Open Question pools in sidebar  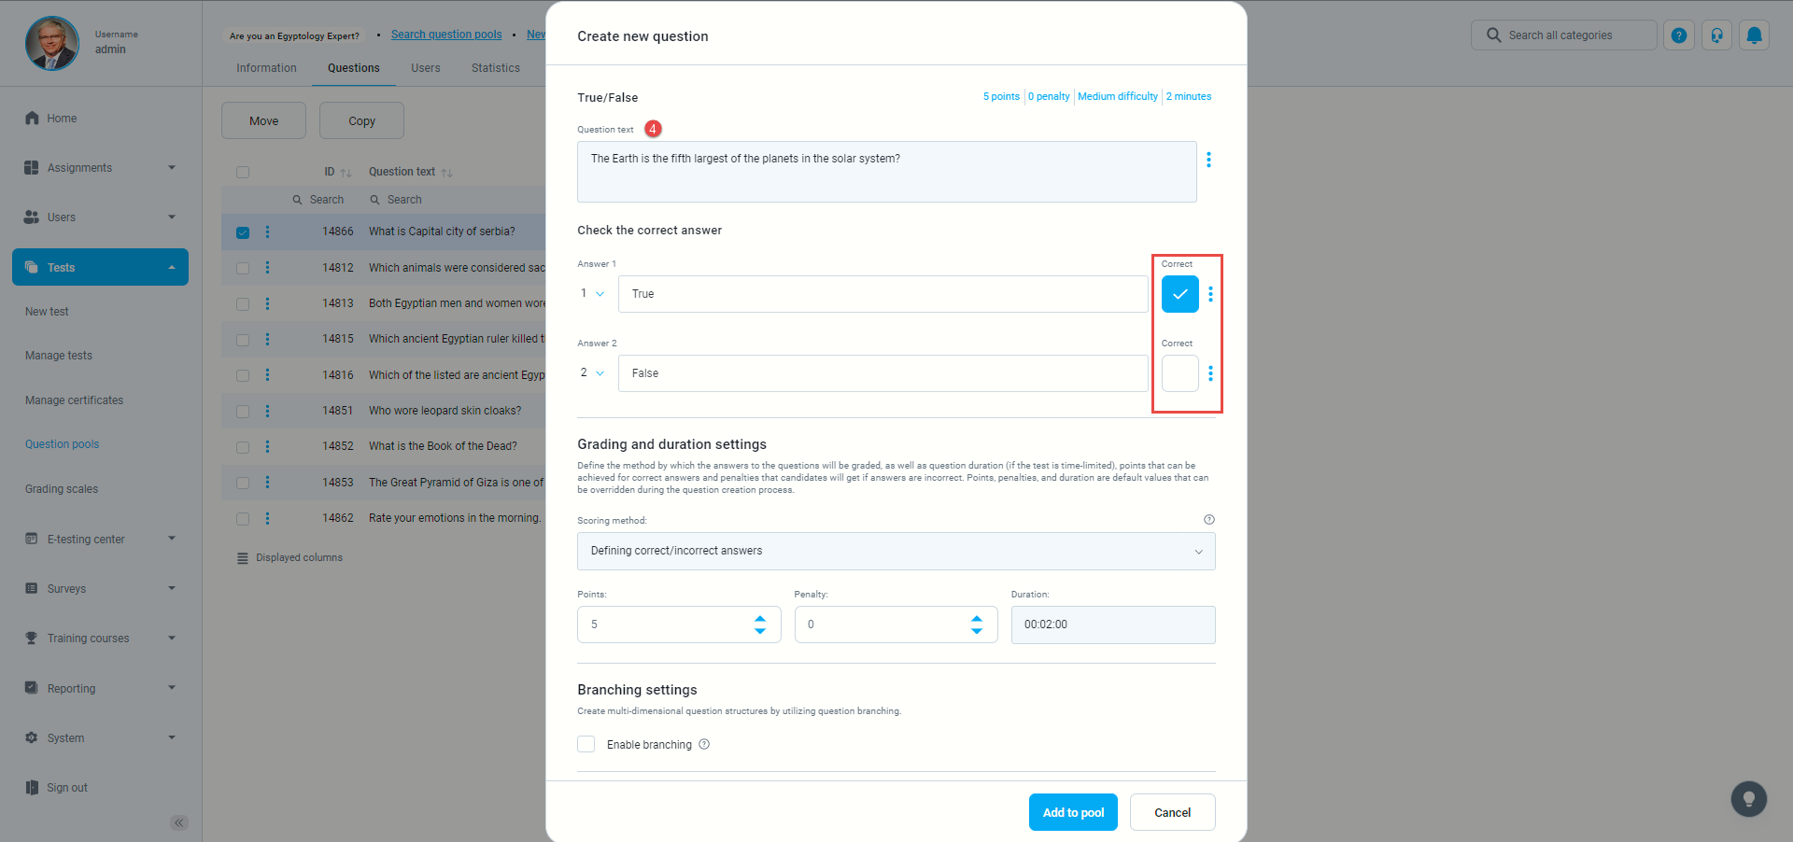click(x=62, y=444)
